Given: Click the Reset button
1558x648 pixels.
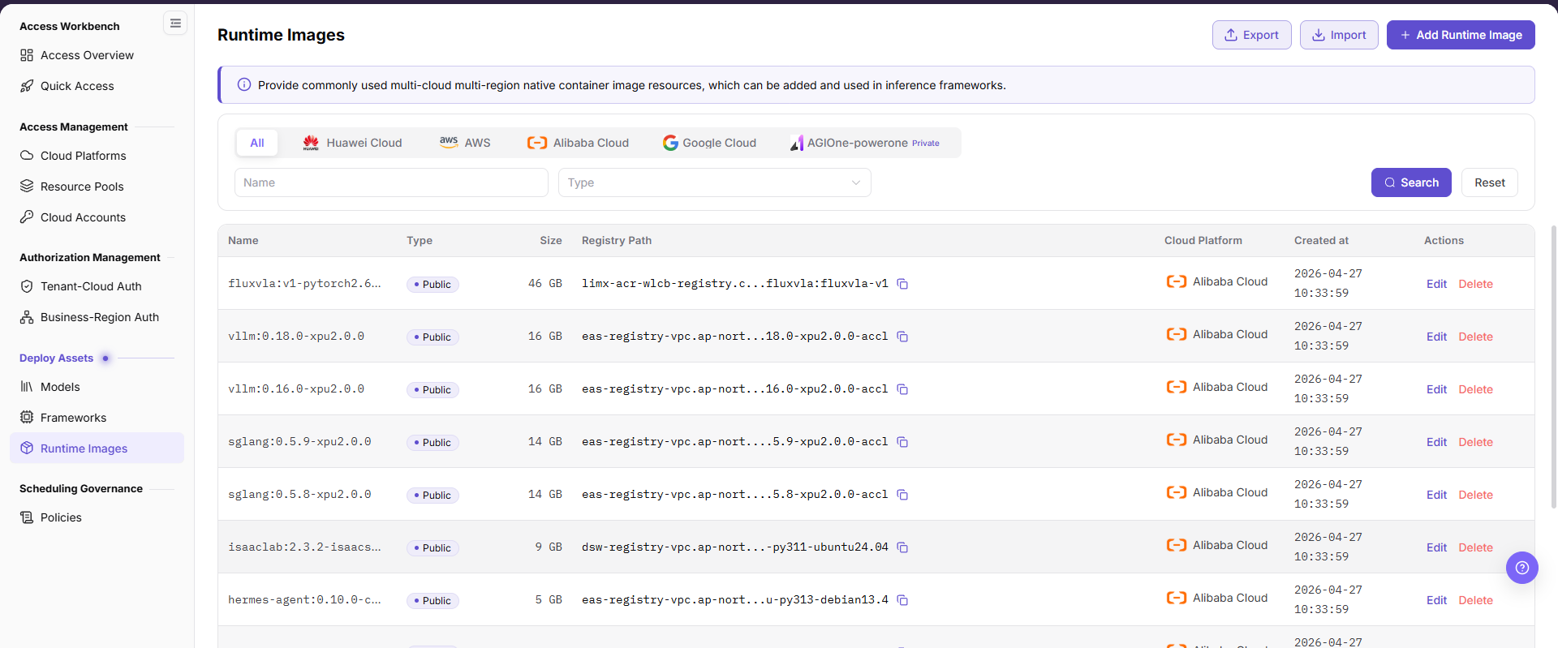Looking at the screenshot, I should (1490, 182).
